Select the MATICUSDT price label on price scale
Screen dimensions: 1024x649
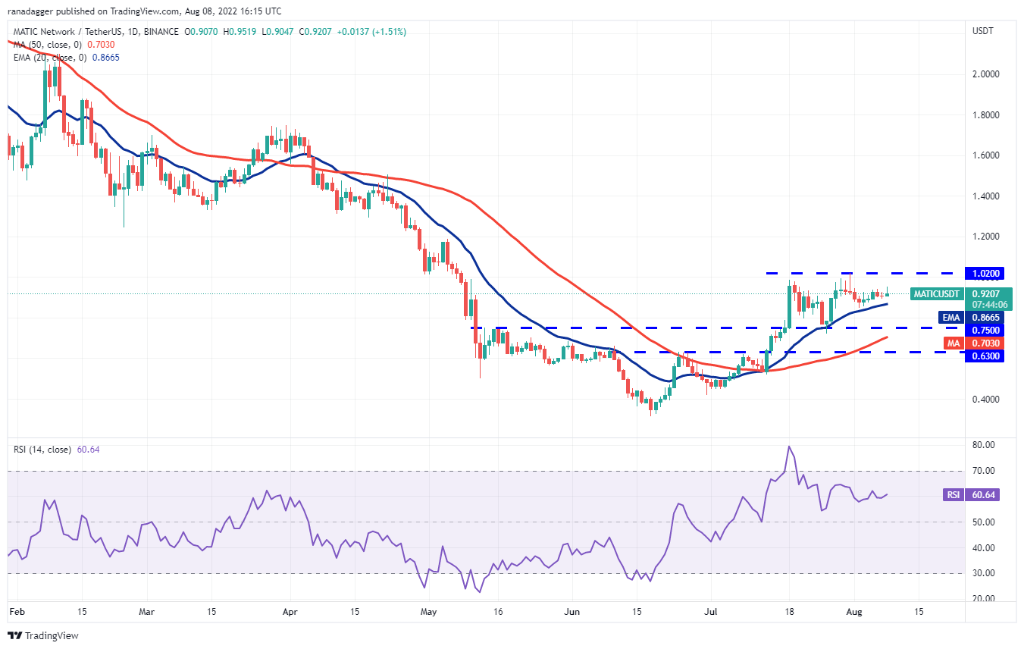[939, 293]
